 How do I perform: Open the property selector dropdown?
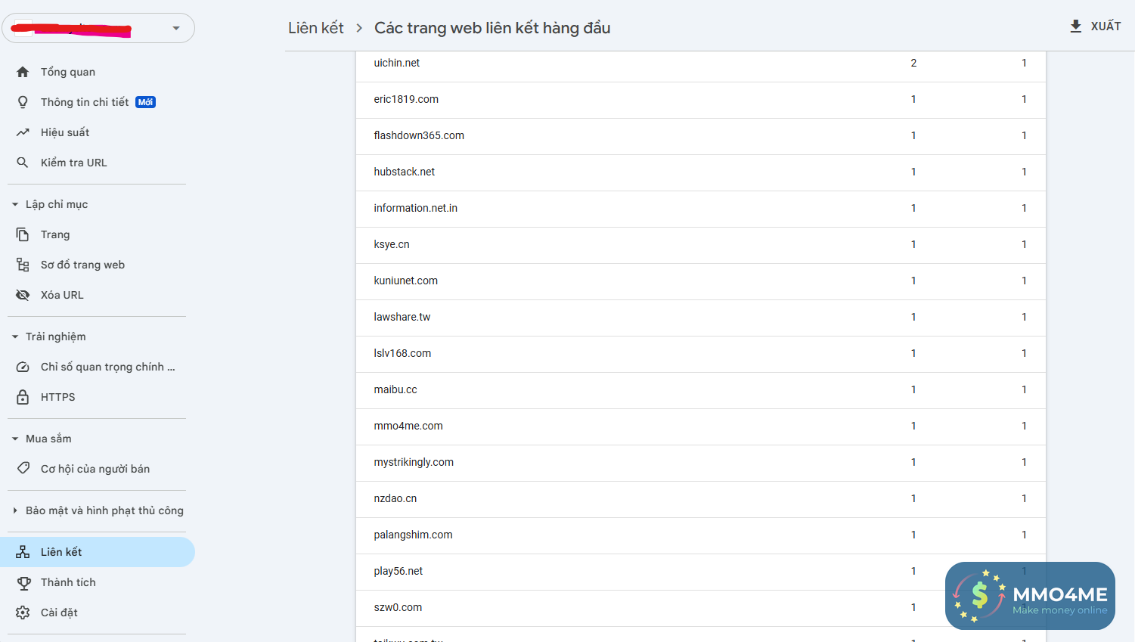(175, 29)
